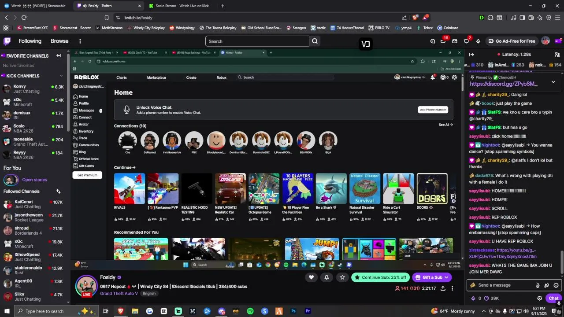Click the Twitch logo home icon

pos(7,41)
